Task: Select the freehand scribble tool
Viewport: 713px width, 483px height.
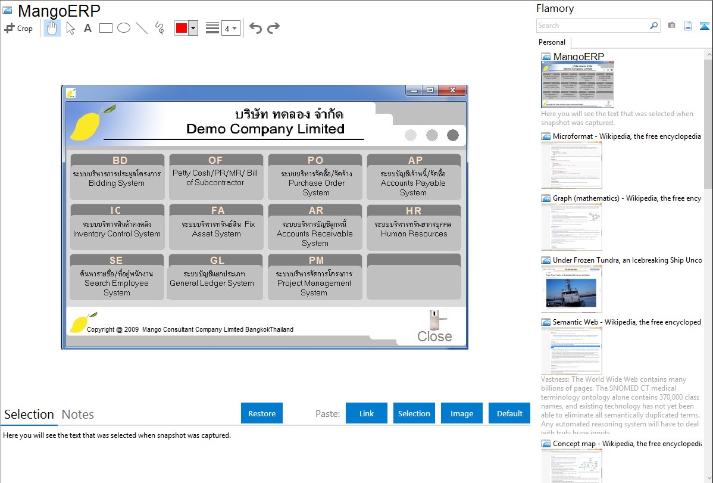Action: click(x=160, y=28)
